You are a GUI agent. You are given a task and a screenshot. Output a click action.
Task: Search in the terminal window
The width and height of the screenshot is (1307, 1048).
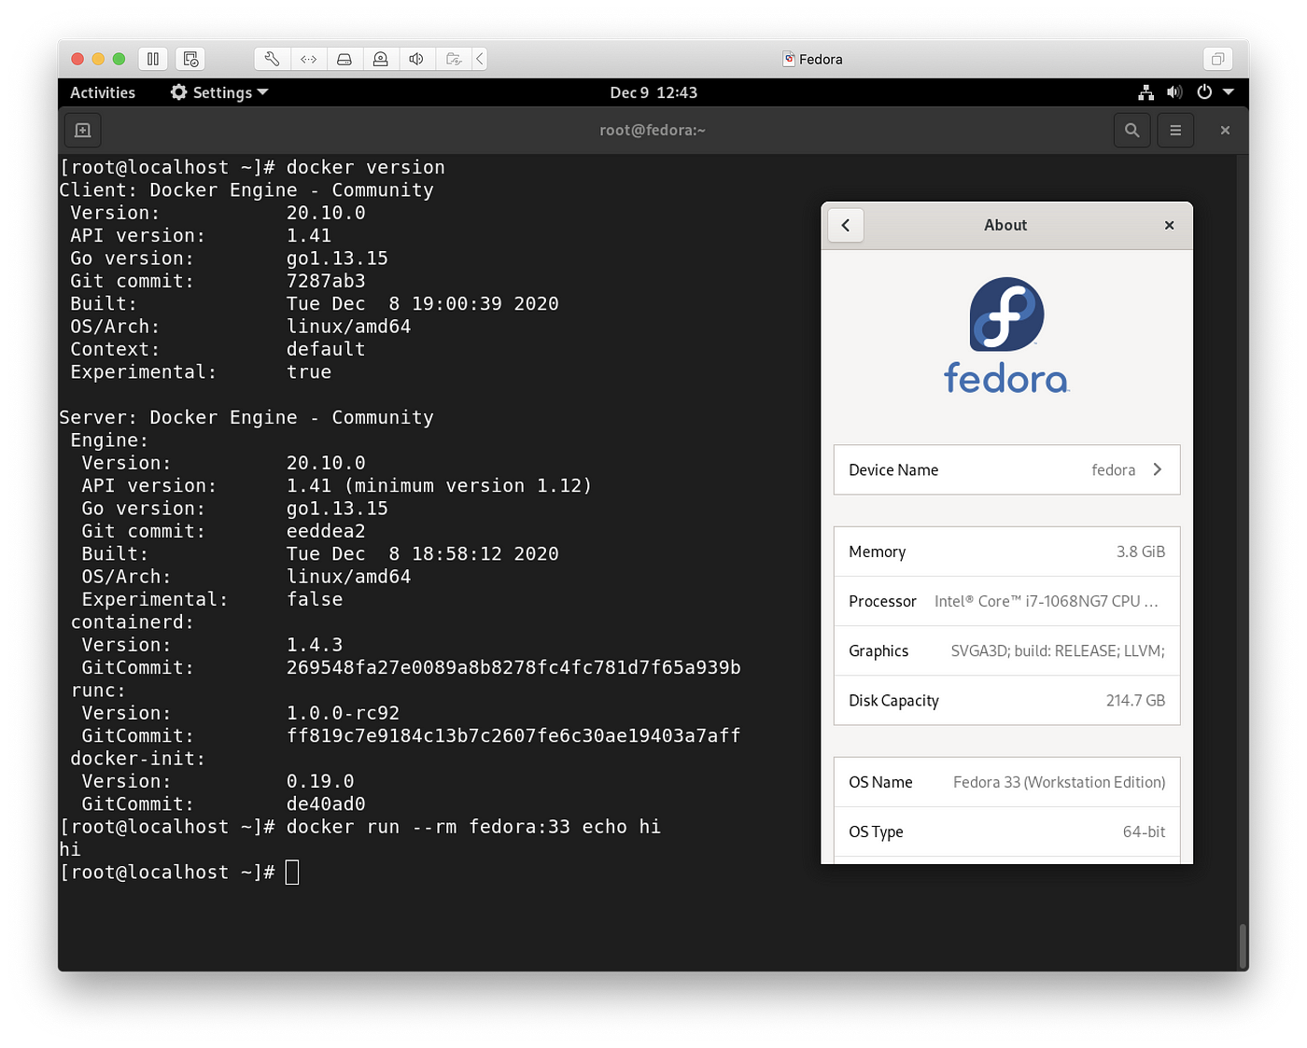1132,131
